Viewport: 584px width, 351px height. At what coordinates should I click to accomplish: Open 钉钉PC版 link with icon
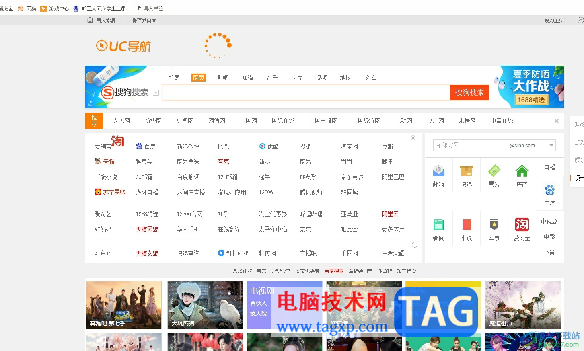(233, 253)
